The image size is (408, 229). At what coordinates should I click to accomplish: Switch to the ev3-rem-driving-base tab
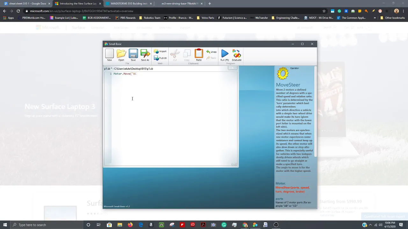click(180, 3)
